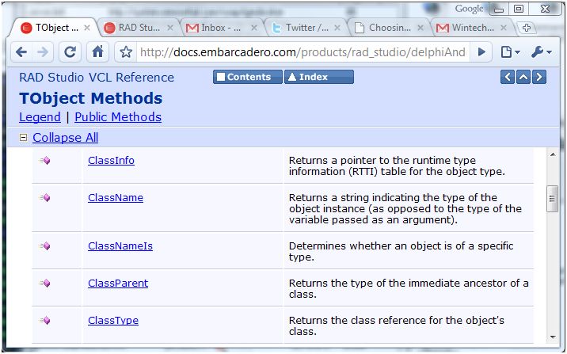The image size is (567, 354).
Task: Select the ClassName description text
Action: [x=405, y=208]
